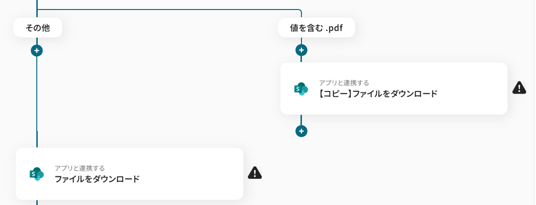Viewport: 536px width, 205px height.
Task: Click vertical line between その他 plus and card
Action: tap(37, 102)
